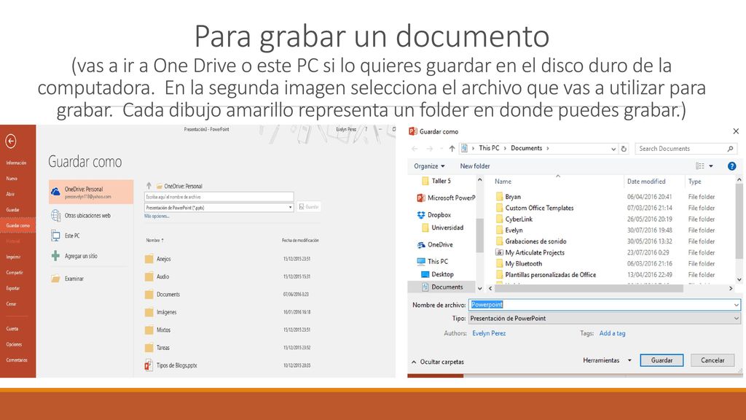Image resolution: width=746 pixels, height=420 pixels.
Task: Select Tipos de Blogs.pptx file
Action: pyautogui.click(x=170, y=365)
